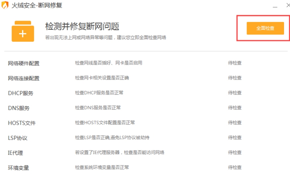Click description 检查网卡相关设置是否正确
Image resolution: width=290 pixels, height=178 pixels.
102,78
